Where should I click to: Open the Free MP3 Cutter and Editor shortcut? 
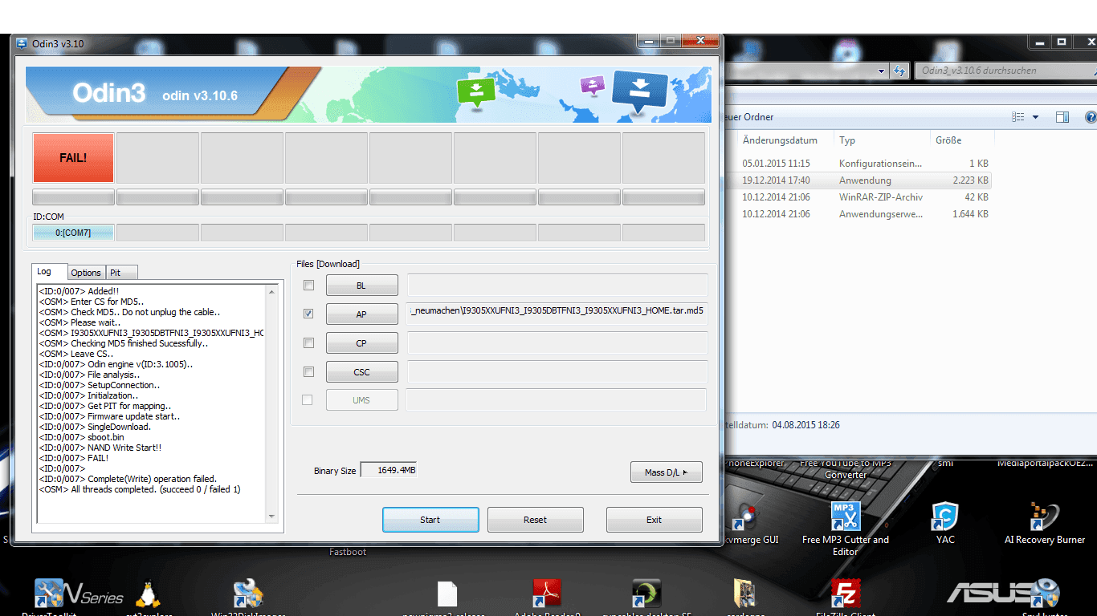coord(845,529)
